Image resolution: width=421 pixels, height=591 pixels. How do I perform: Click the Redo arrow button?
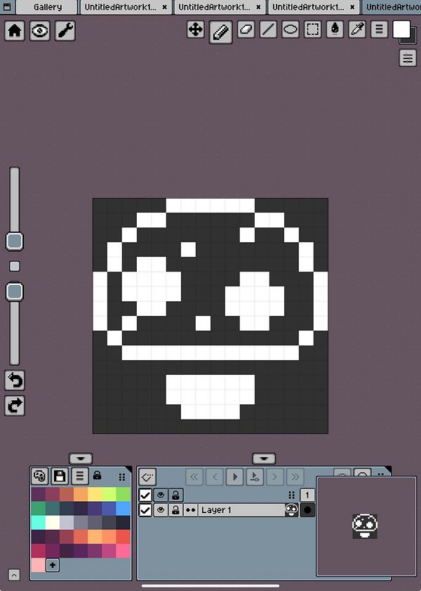[15, 406]
